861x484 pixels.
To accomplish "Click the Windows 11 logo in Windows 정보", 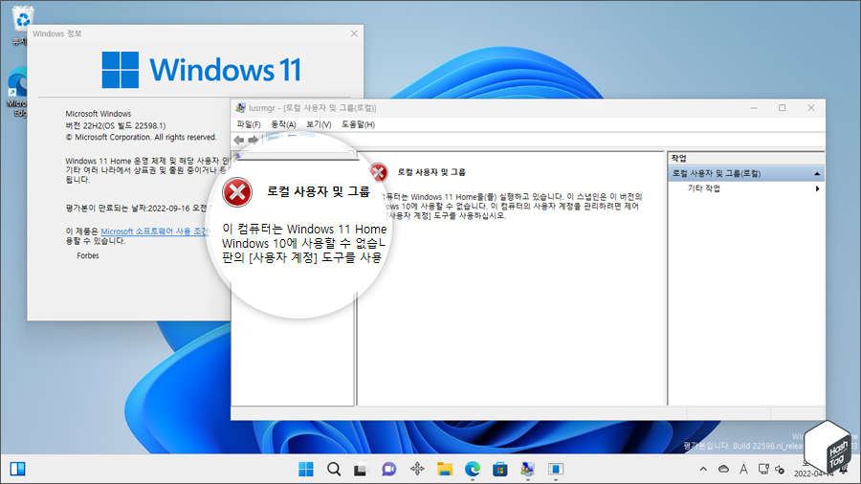I will point(202,70).
